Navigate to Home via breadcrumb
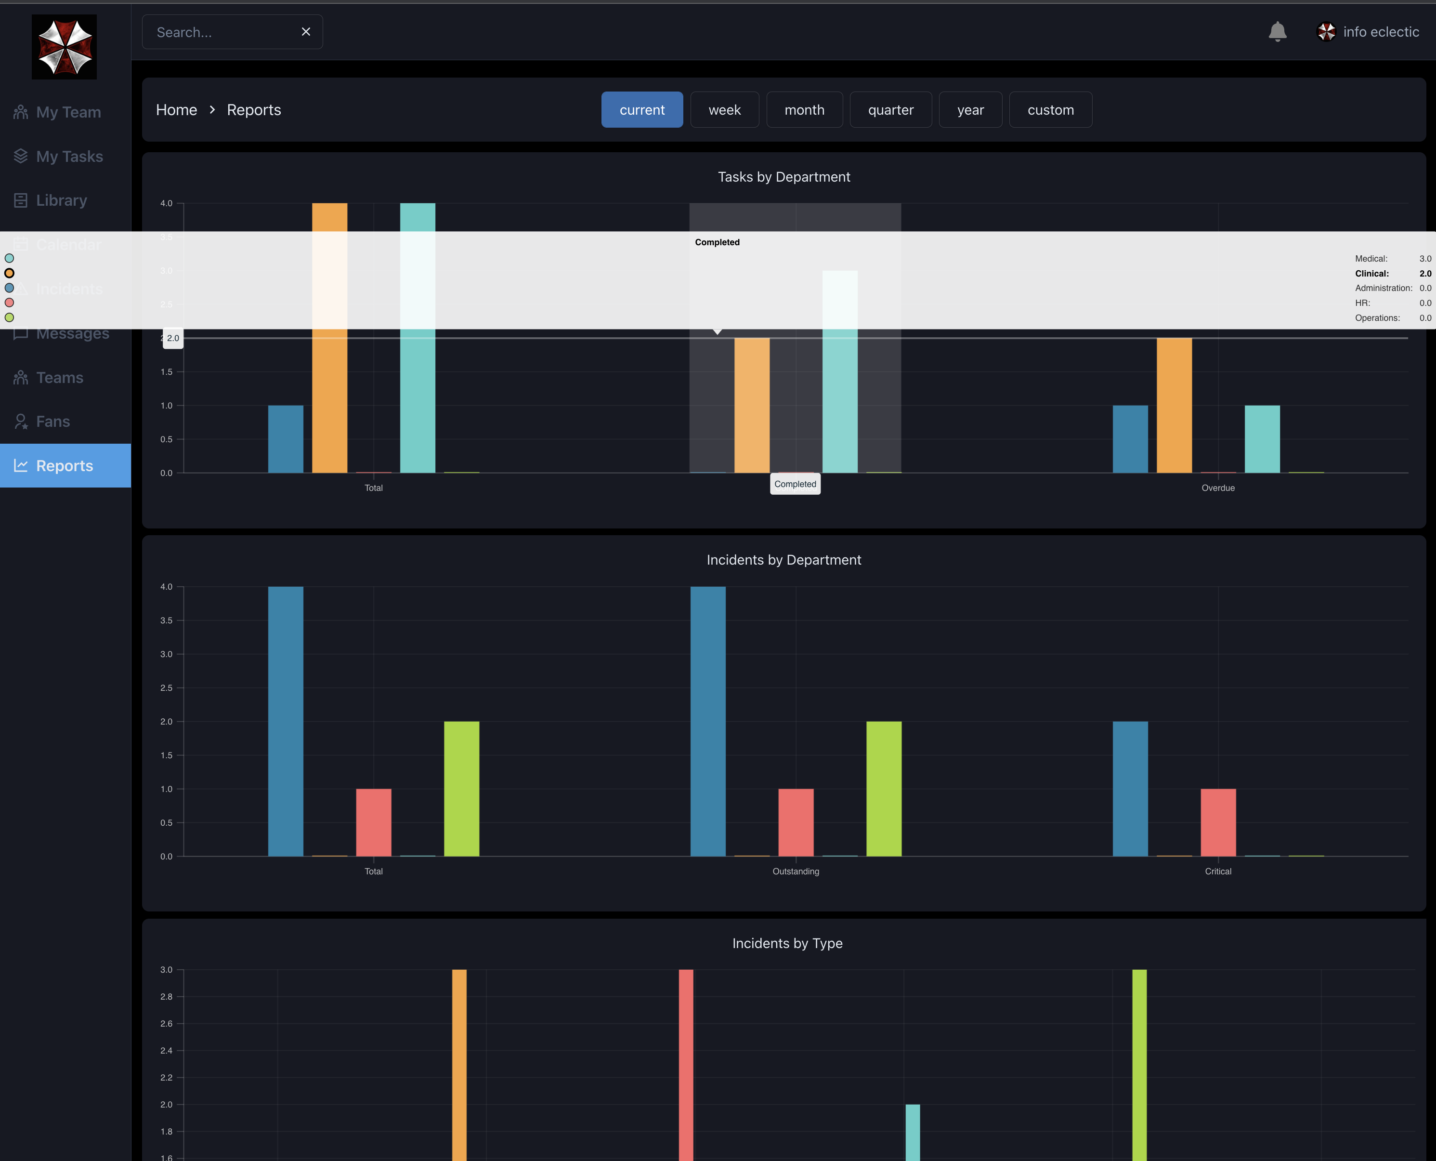The width and height of the screenshot is (1436, 1161). [x=176, y=109]
